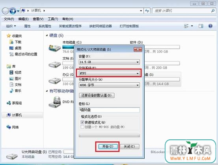This screenshot has height=165, width=218.
Task: Select the local disk C: drive icon
Action: pos(54,48)
